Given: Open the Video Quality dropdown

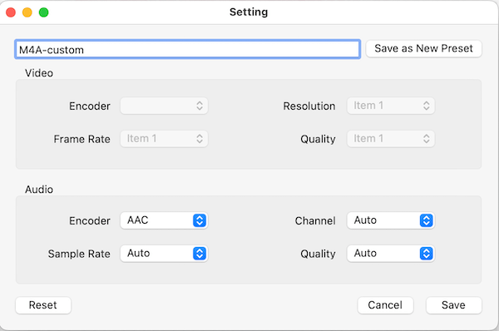Looking at the screenshot, I should click(391, 139).
